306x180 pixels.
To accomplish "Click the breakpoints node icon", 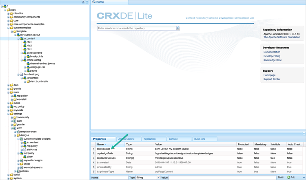I will click(28, 57).
